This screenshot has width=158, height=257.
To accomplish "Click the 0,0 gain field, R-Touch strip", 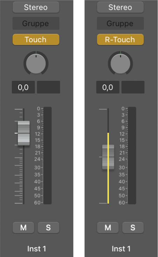I will (x=108, y=87).
